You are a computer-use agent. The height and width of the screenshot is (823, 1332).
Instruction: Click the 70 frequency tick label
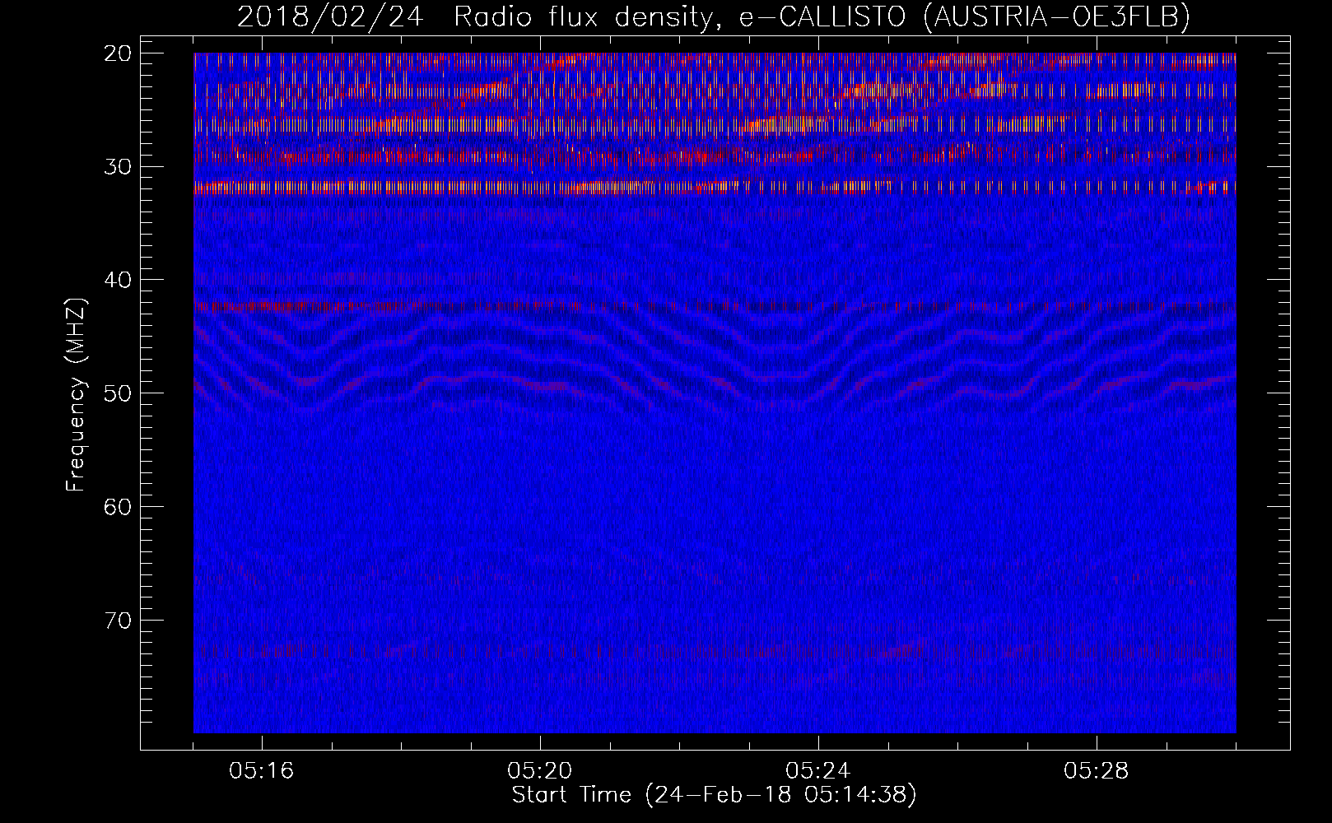point(119,621)
